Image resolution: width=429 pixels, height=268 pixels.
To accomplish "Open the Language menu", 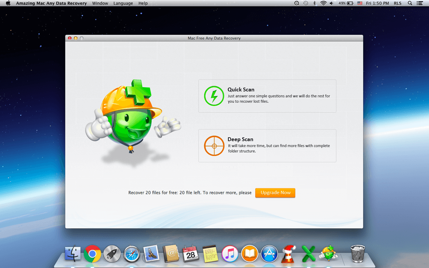I will 123,3.
